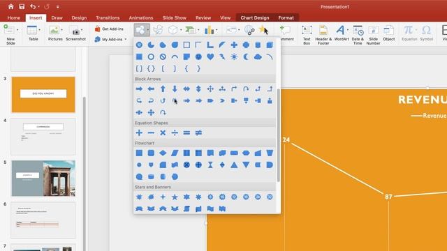Viewport: 447px width, 251px height.
Task: Expand the Table dropdown arrow
Action: [39, 30]
